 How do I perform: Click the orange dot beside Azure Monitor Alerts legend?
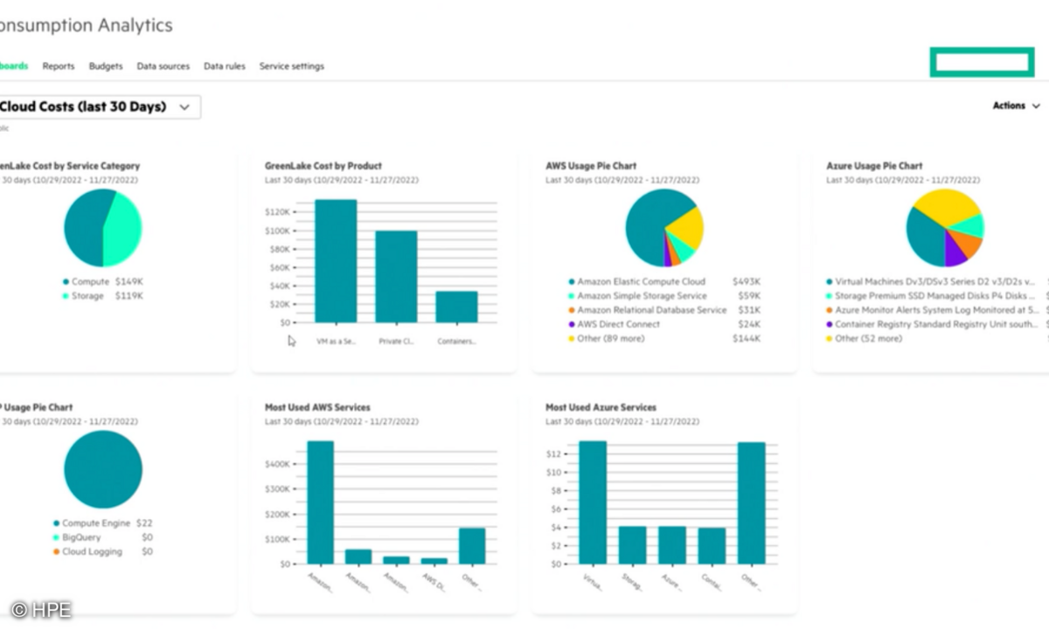(x=829, y=310)
